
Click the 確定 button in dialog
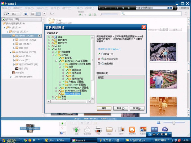coord(104,108)
